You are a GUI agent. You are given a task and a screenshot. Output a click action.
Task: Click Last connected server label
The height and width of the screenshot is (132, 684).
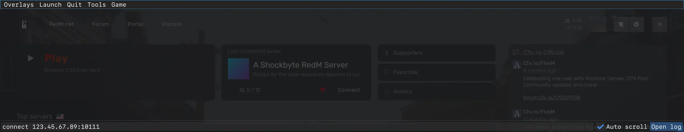click(x=254, y=51)
